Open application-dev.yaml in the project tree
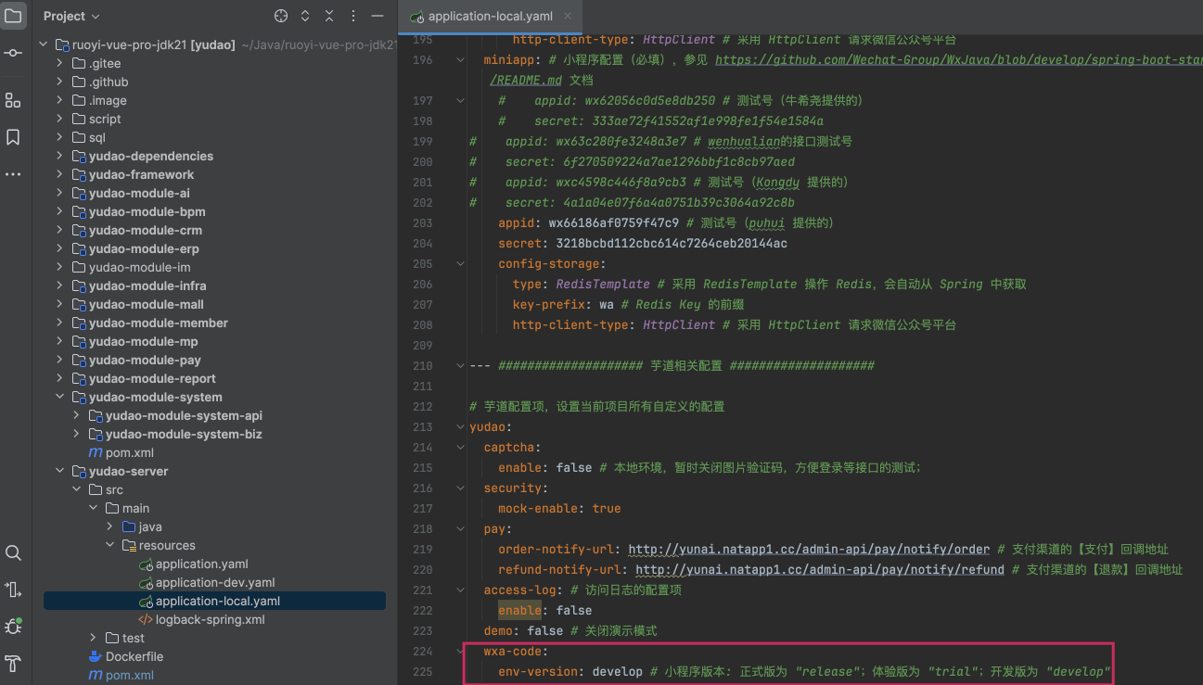 point(214,582)
